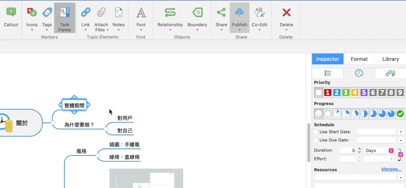The image size is (406, 188).
Task: Set progress to half done
Action: [x=364, y=114]
